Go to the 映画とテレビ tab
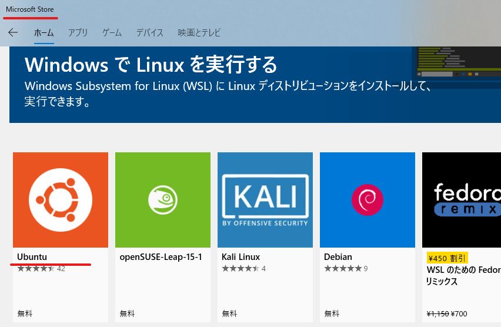This screenshot has width=501, height=327. 199,32
